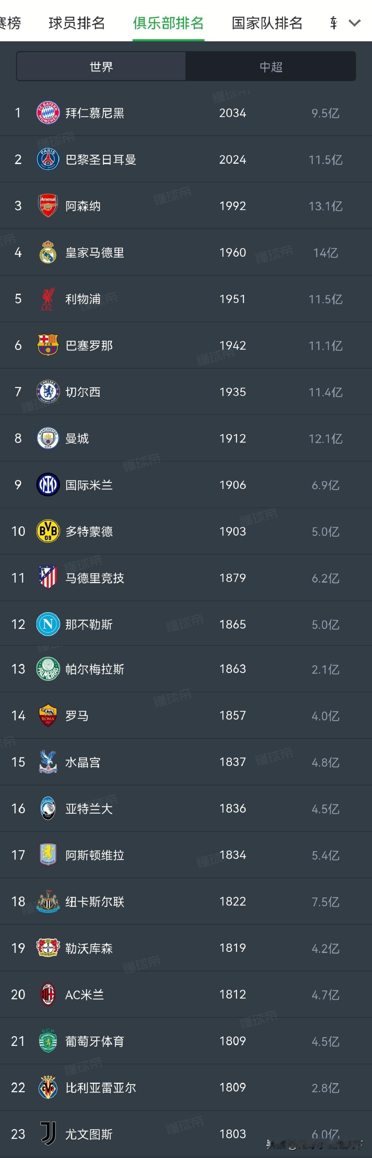Open 切尔西 club name link
This screenshot has width=372, height=1158.
pos(83,392)
